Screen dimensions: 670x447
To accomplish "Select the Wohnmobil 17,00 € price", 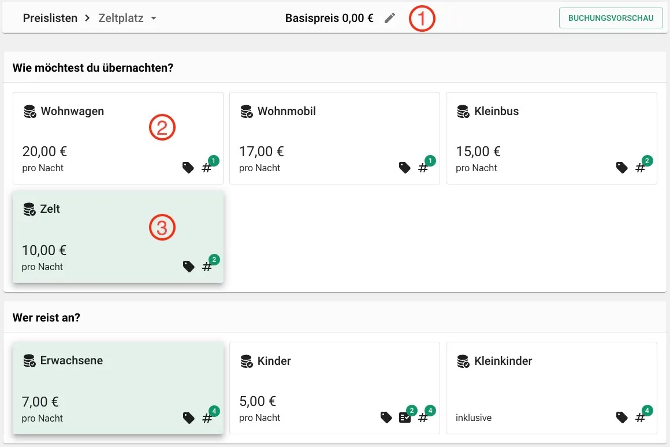I will point(262,152).
